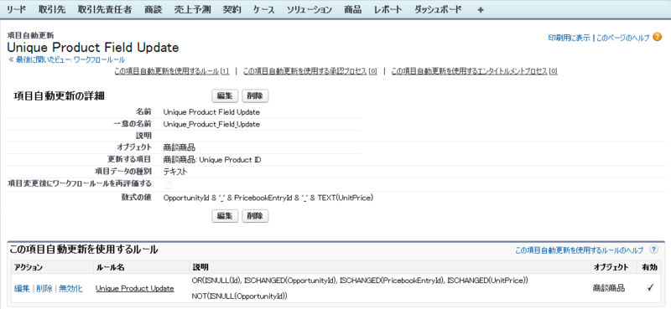
Task: Click the page title Unique Product Field Update
Action: 93,48
